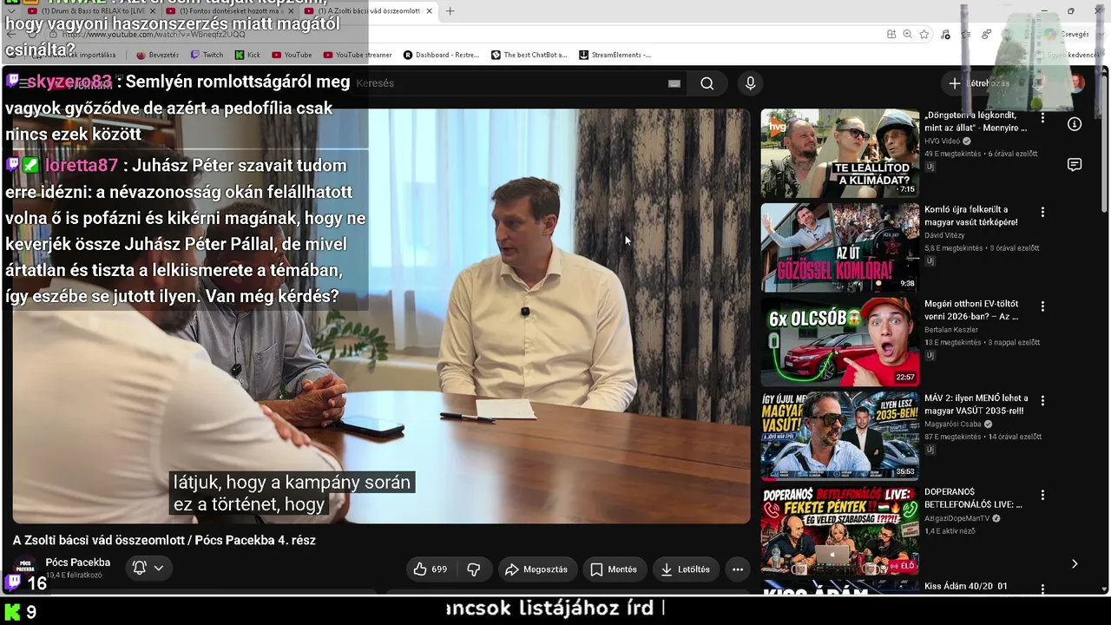This screenshot has width=1111, height=625.
Task: Open the 'Döngetem a légkondit' video title
Action: click(x=976, y=122)
